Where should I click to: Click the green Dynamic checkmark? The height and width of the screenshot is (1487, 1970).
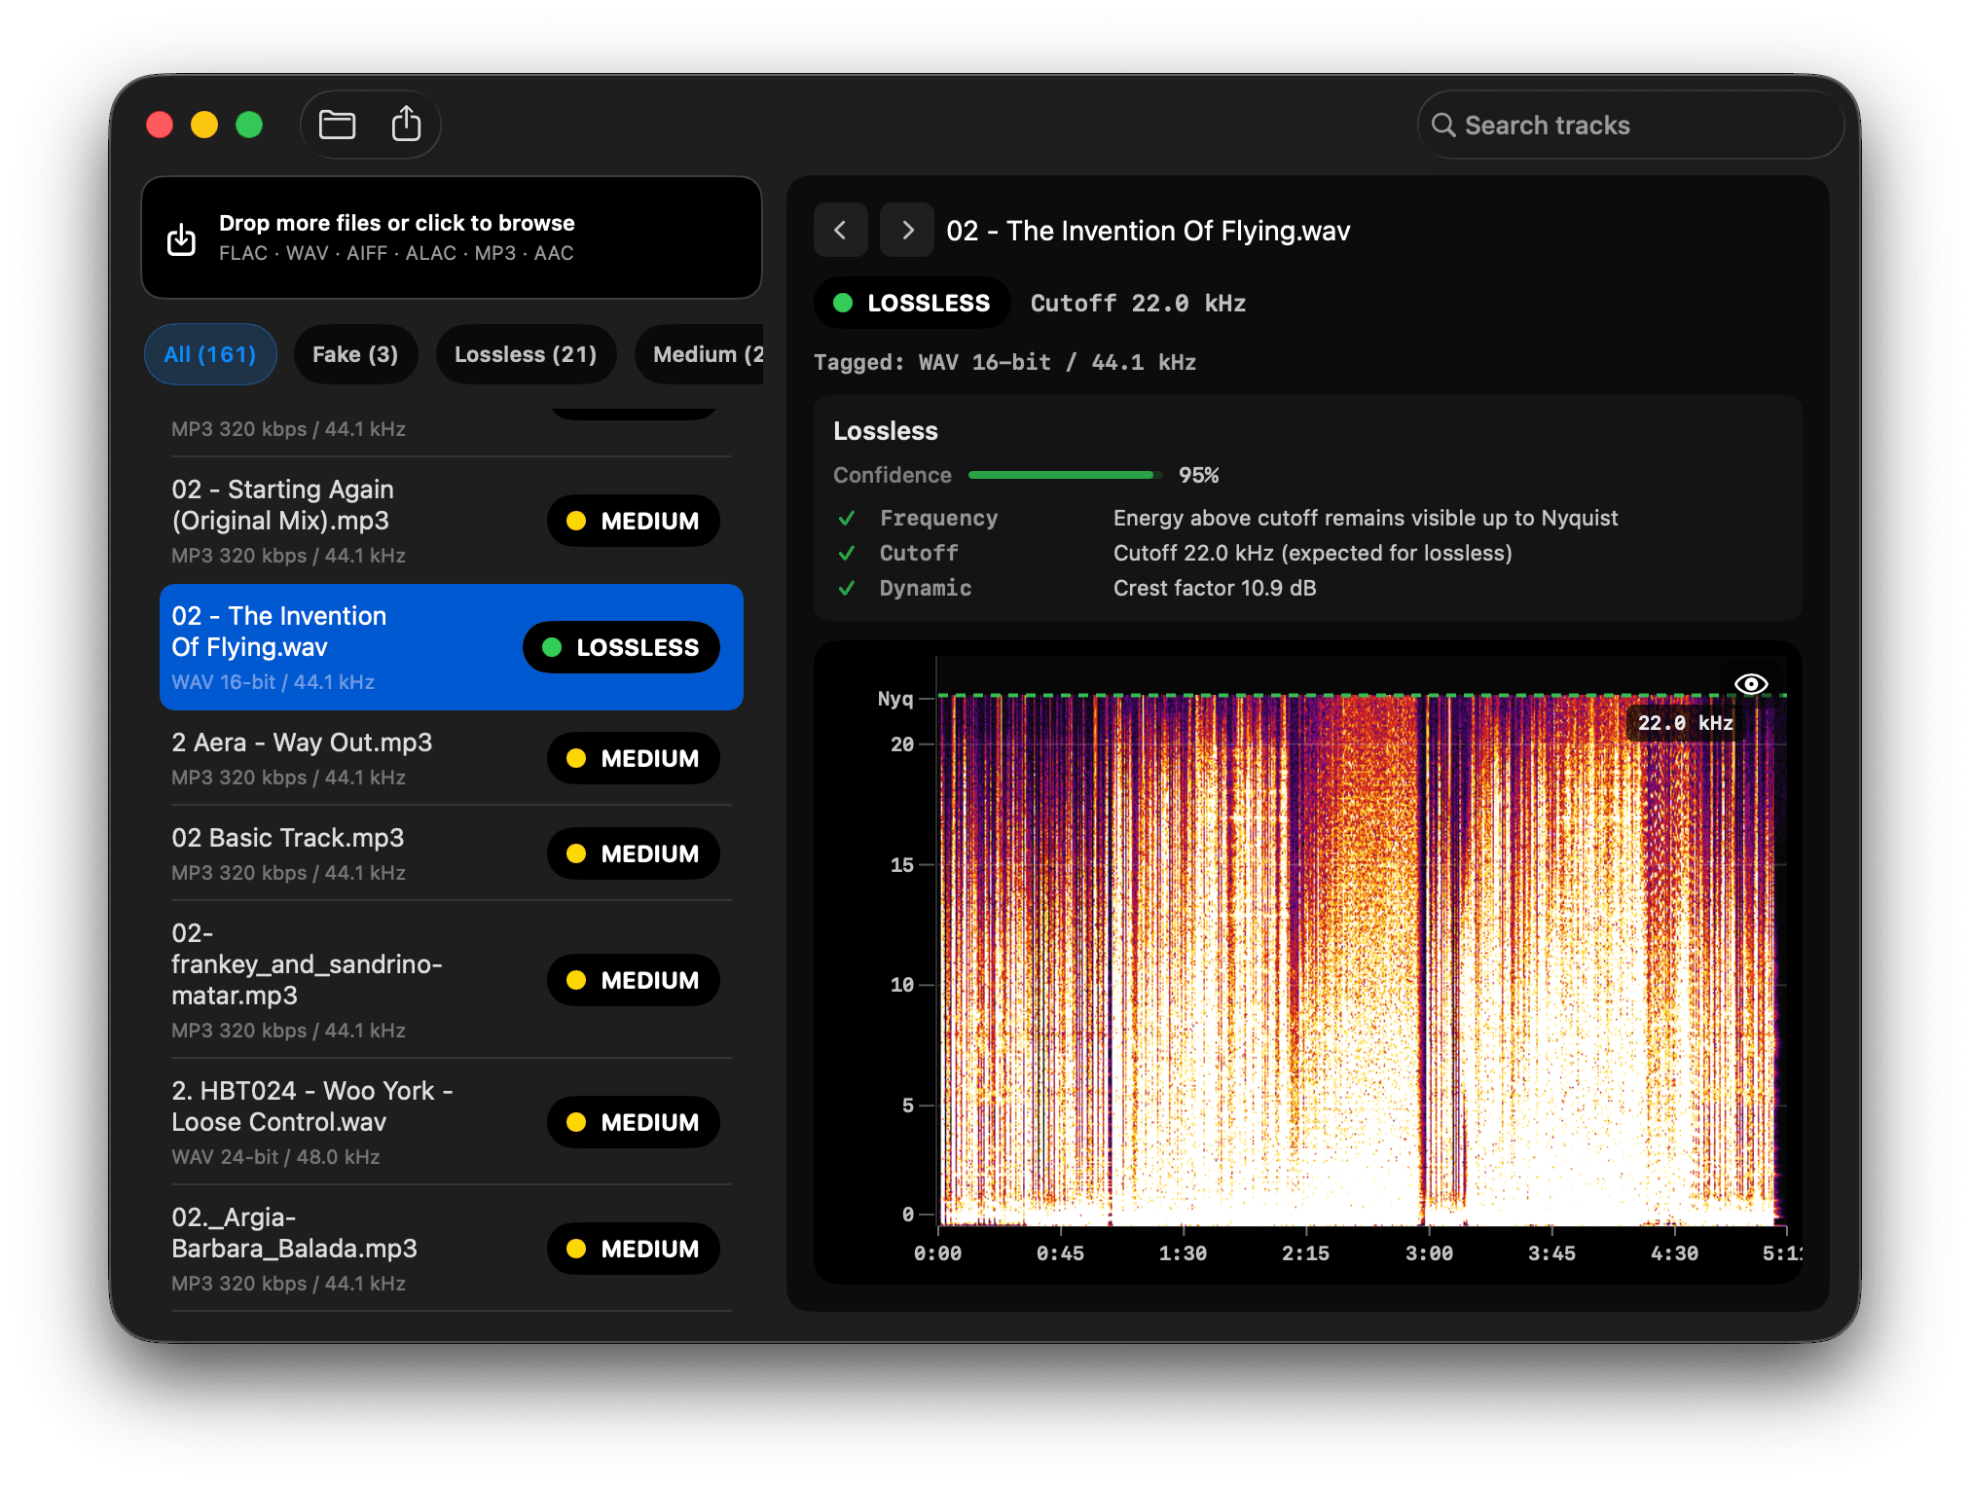(x=847, y=589)
